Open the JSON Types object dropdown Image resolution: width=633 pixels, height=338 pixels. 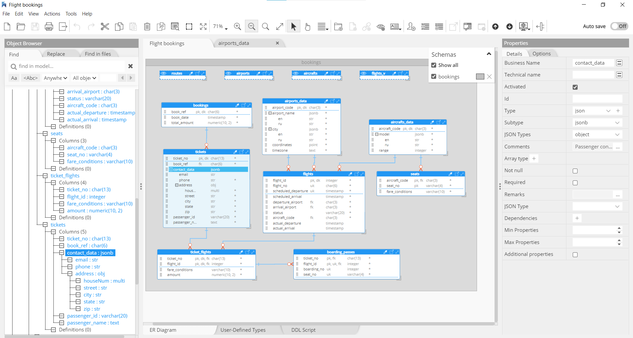597,135
